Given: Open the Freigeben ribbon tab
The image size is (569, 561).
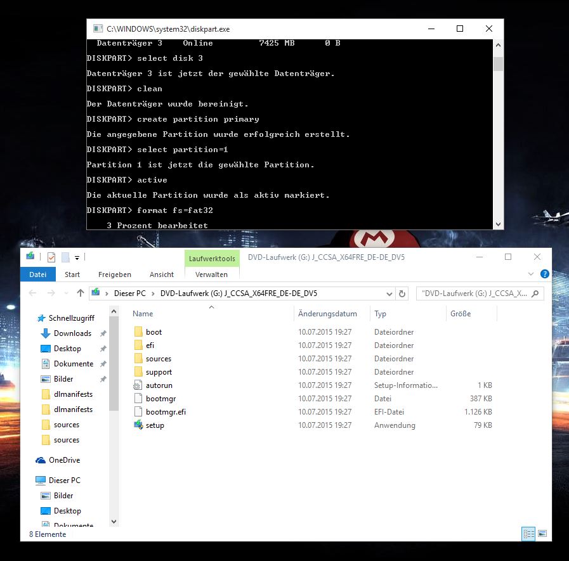Looking at the screenshot, I should tap(114, 274).
